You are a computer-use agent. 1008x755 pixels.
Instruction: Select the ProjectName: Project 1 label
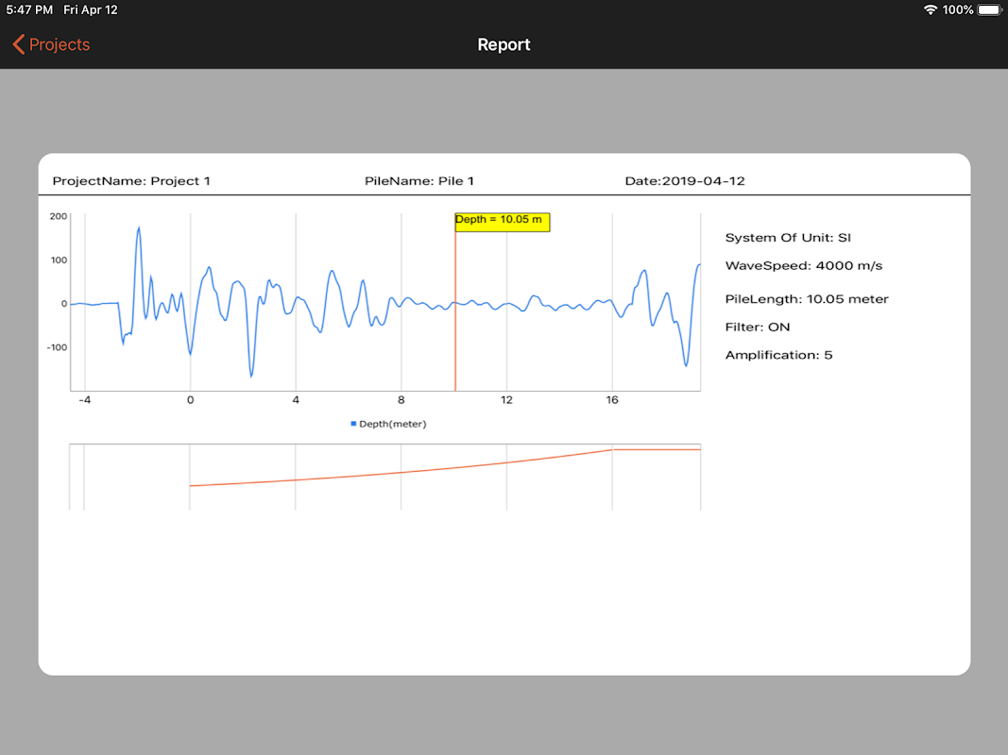[x=131, y=181]
